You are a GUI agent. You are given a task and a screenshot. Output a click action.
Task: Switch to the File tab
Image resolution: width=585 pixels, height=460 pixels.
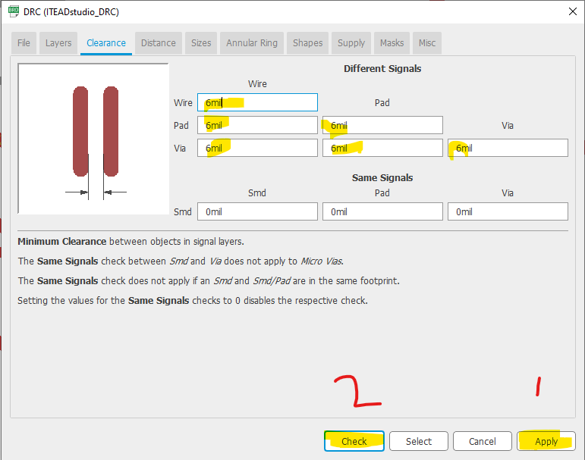[24, 43]
